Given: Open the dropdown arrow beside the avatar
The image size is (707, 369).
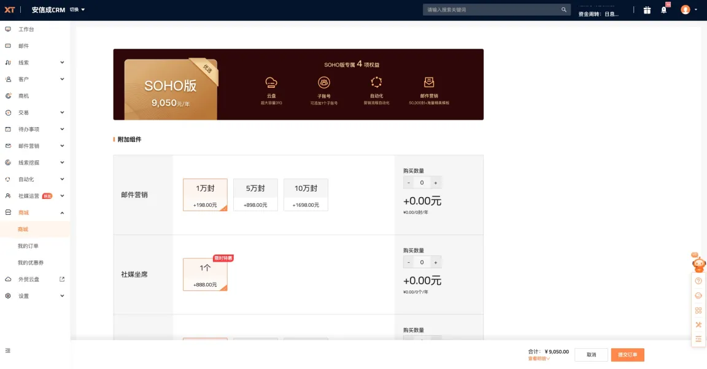Looking at the screenshot, I should coord(696,10).
